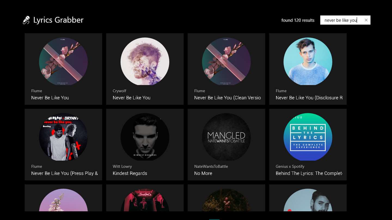Select the bearded man cover in bottom row
Image resolution: width=392 pixels, height=220 pixels.
tap(308, 200)
